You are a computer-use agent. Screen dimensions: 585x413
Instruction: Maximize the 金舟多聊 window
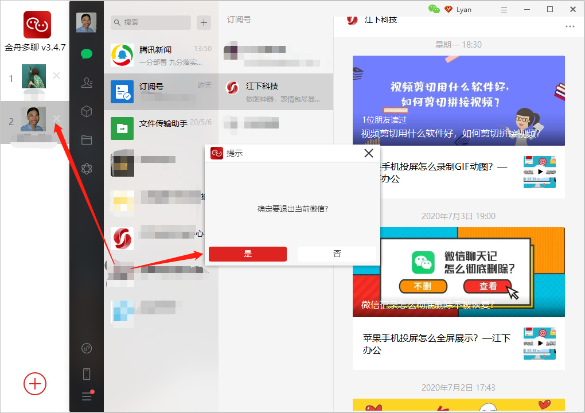tap(550, 9)
